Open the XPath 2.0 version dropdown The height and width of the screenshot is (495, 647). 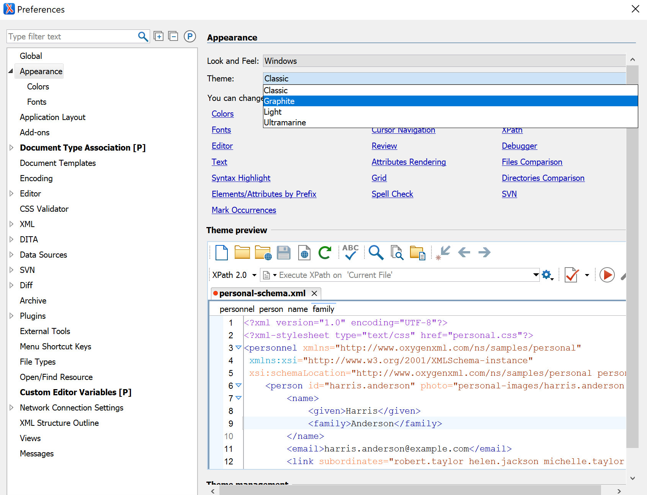pos(254,275)
